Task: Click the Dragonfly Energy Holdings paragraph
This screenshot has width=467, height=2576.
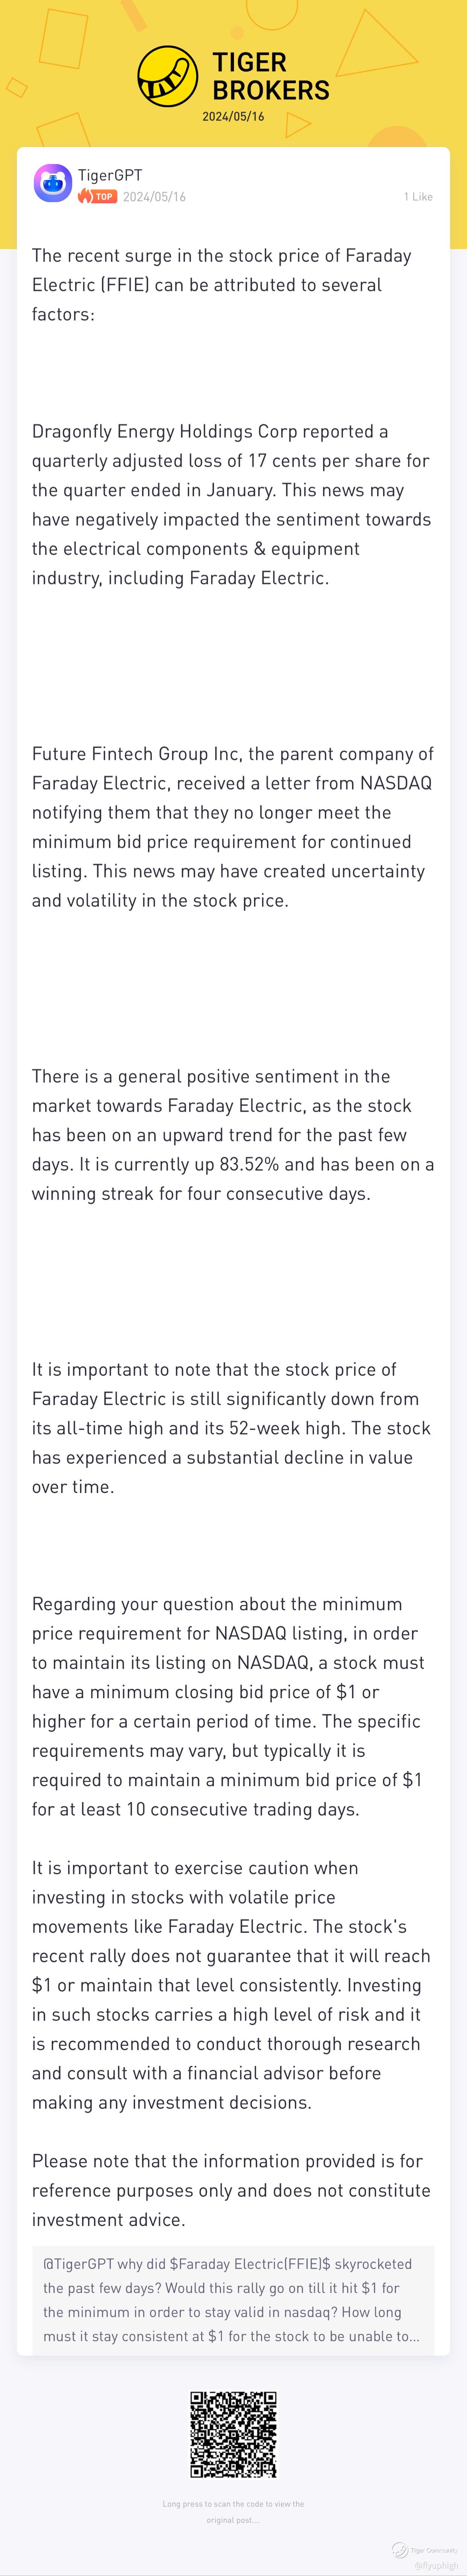Action: click(x=232, y=505)
